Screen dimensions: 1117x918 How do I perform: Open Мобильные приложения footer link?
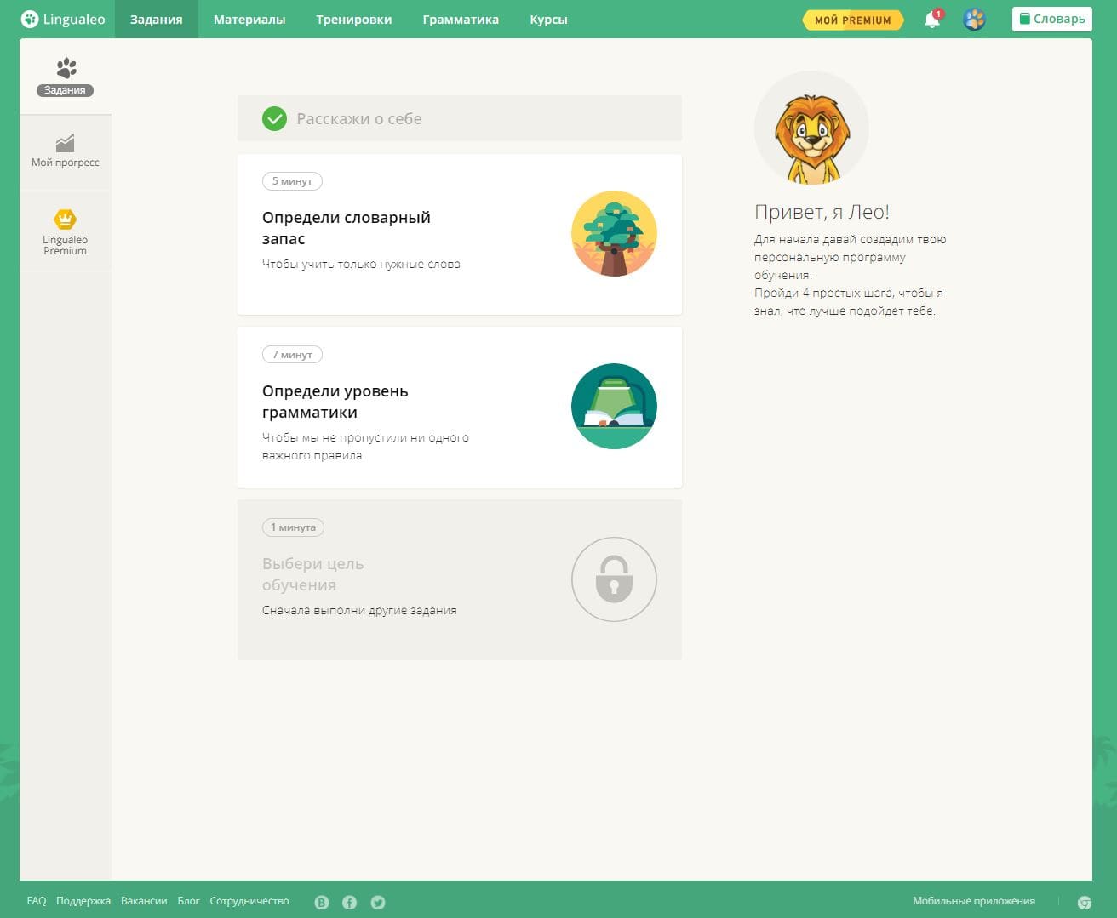pyautogui.click(x=974, y=901)
